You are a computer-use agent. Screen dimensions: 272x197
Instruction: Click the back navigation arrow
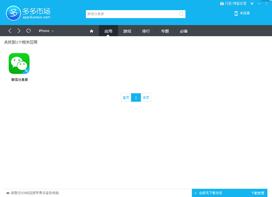(x=10, y=31)
